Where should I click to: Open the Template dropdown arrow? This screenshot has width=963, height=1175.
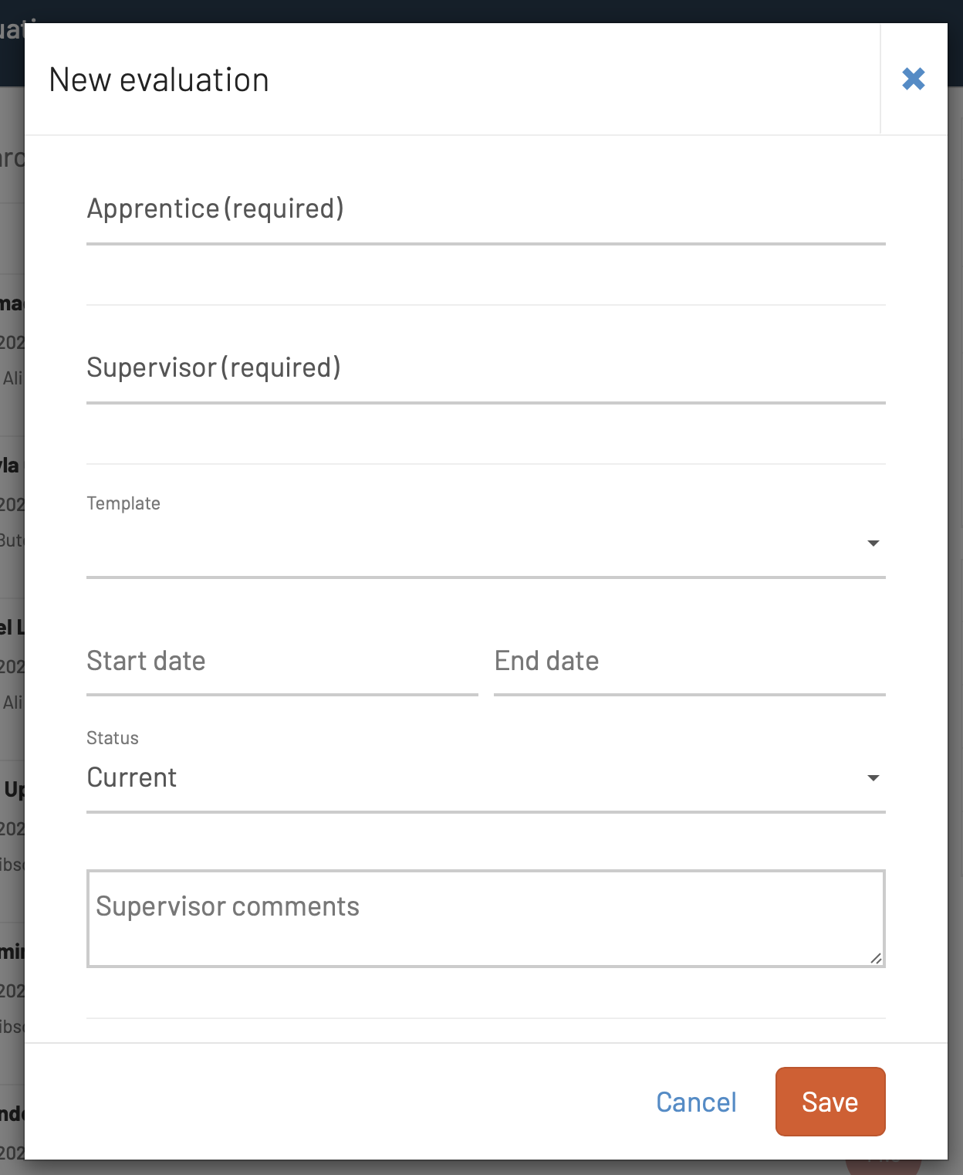pyautogui.click(x=873, y=543)
